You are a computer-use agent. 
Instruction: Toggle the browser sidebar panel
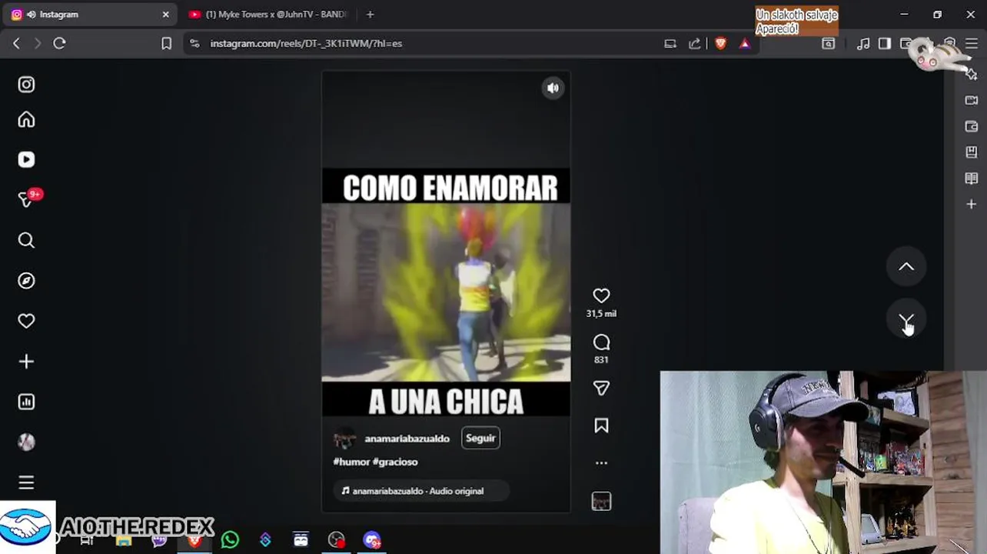pyautogui.click(x=885, y=44)
